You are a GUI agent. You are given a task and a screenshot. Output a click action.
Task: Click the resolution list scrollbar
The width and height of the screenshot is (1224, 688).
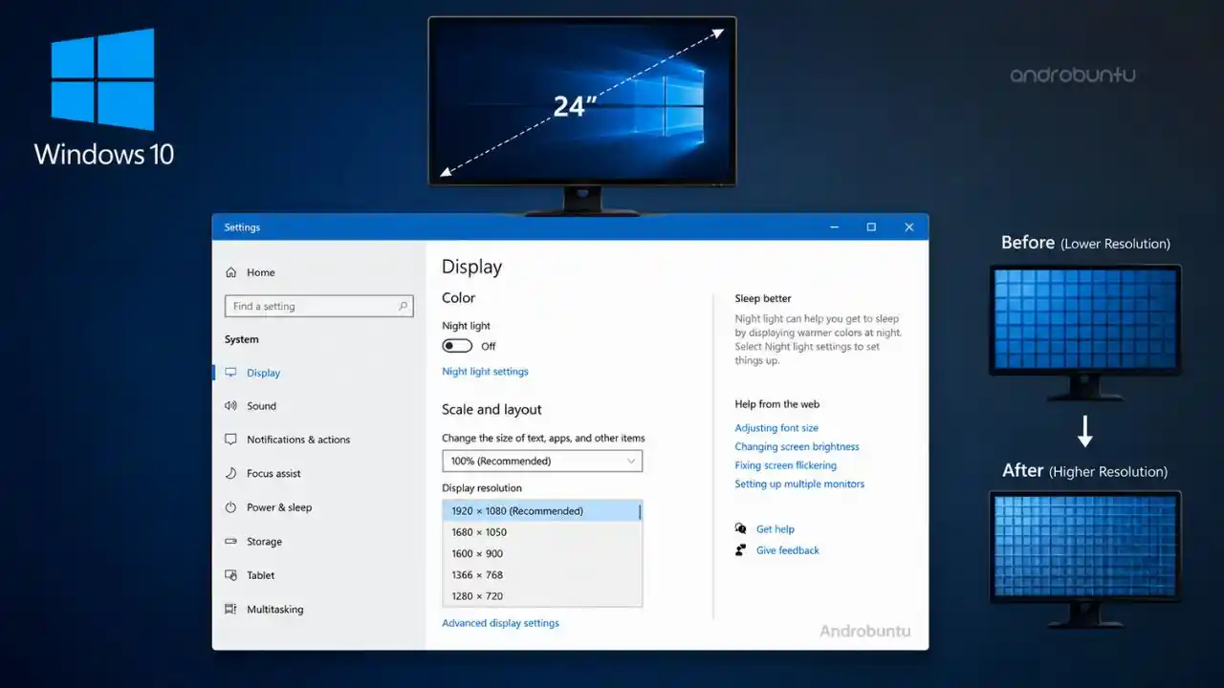pos(640,512)
